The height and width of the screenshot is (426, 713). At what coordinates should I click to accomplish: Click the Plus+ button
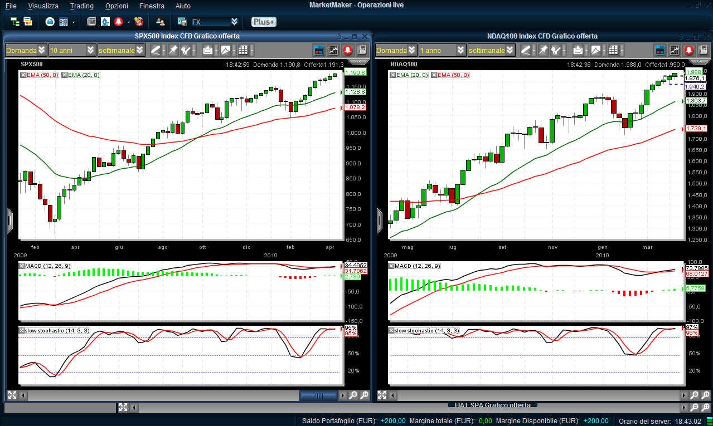(x=263, y=22)
